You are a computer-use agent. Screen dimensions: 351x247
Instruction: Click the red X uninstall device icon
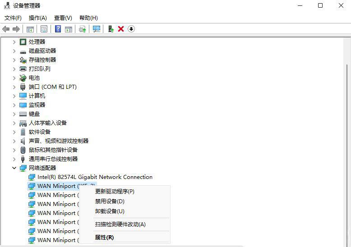tap(121, 29)
